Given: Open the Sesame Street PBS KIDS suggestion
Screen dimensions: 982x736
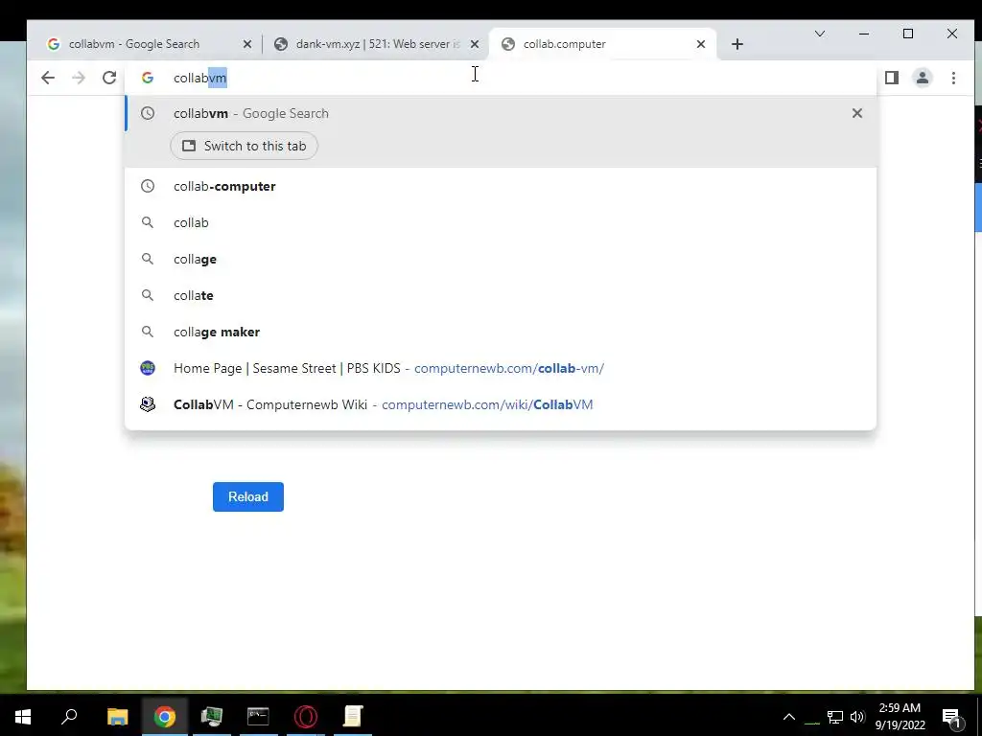Looking at the screenshot, I should pos(501,368).
